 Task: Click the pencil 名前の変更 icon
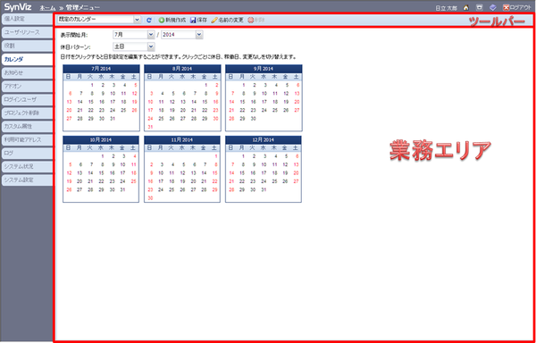[x=214, y=21]
